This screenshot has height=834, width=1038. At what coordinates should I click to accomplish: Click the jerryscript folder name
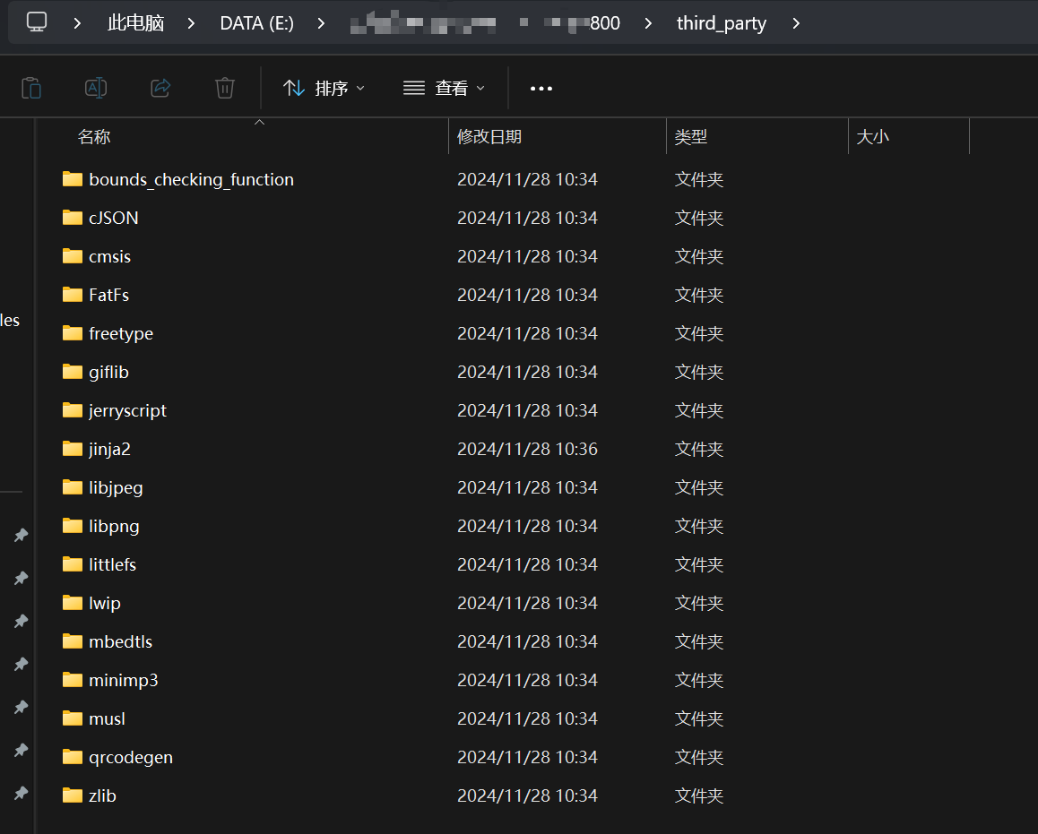pos(128,410)
